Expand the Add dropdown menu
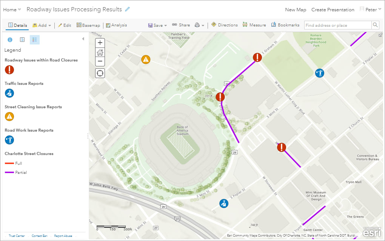 pyautogui.click(x=42, y=25)
